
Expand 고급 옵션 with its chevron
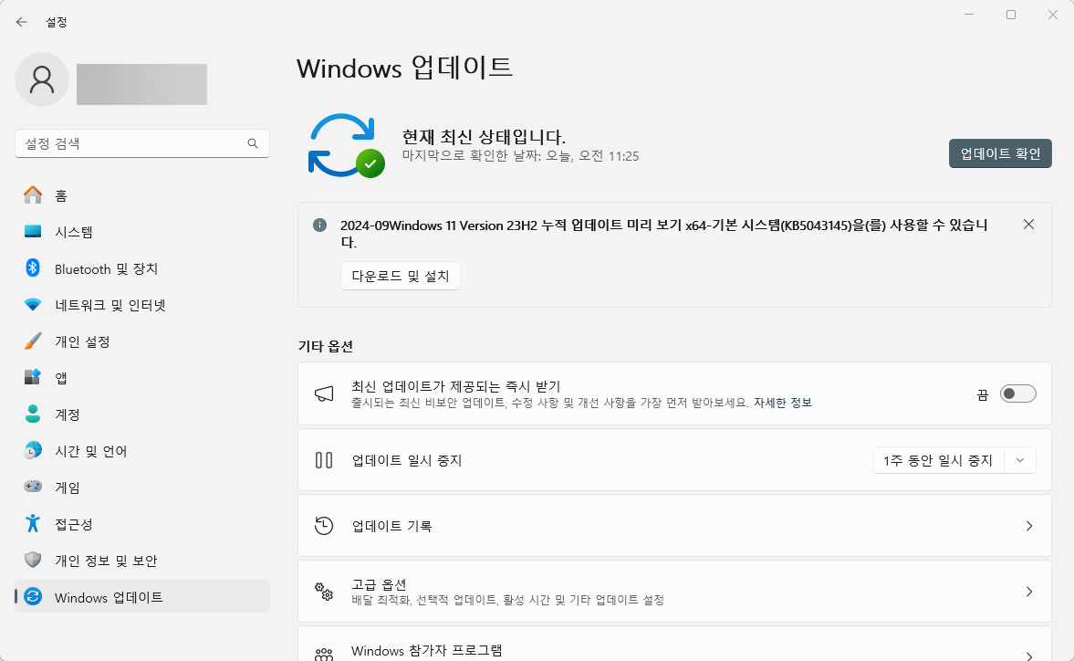[x=1028, y=591]
